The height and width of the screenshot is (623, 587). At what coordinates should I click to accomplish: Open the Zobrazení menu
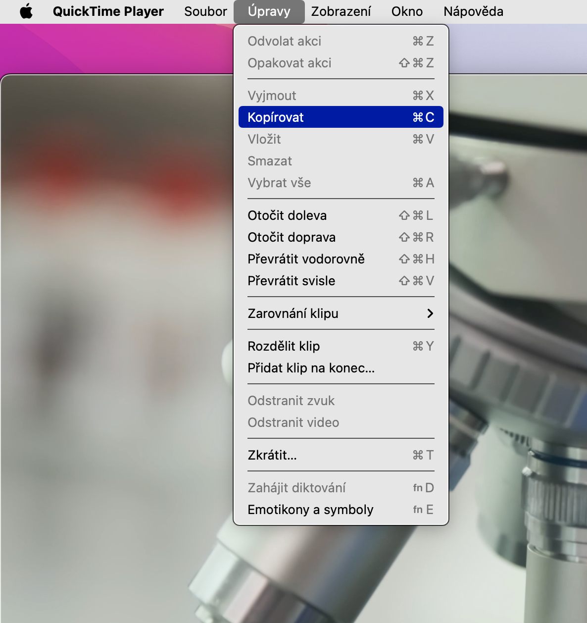341,11
